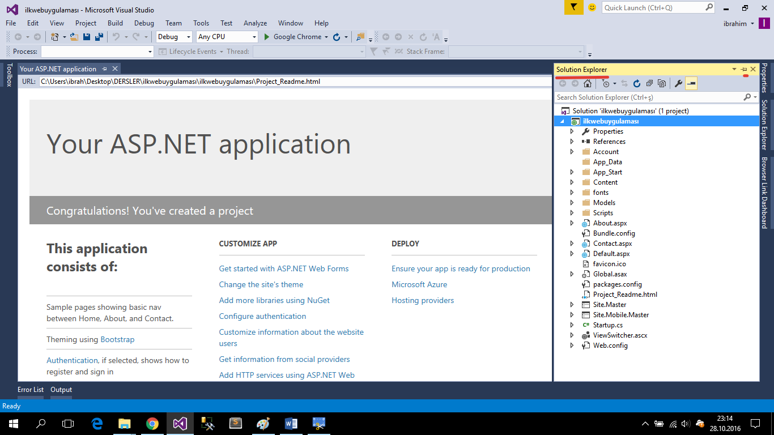Click Home icon in Solution Explorer toolbar
774x435 pixels.
tap(588, 83)
